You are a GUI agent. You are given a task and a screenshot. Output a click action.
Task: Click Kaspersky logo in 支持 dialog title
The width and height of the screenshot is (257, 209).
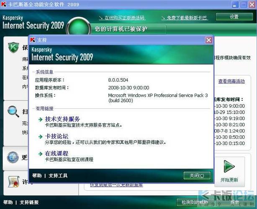(33, 40)
